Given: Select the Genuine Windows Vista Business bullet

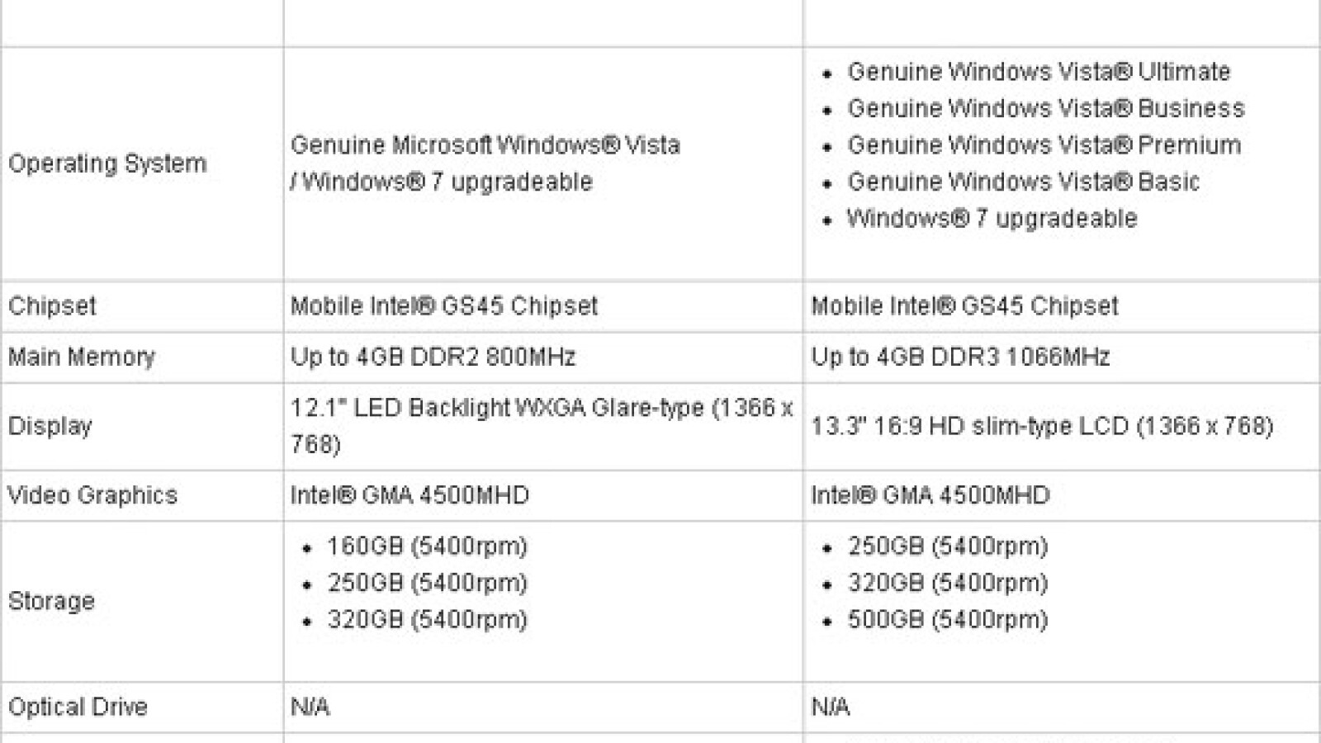Looking at the screenshot, I should [1045, 108].
